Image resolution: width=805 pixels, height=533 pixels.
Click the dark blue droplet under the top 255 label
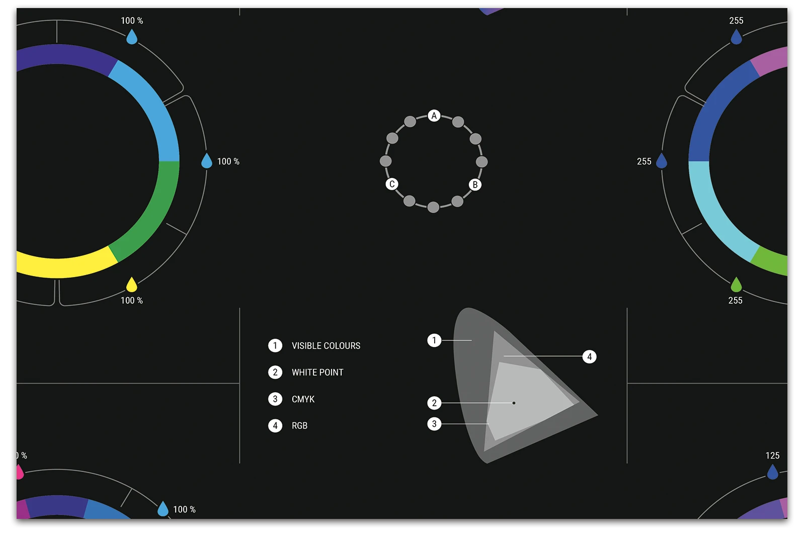point(736,37)
